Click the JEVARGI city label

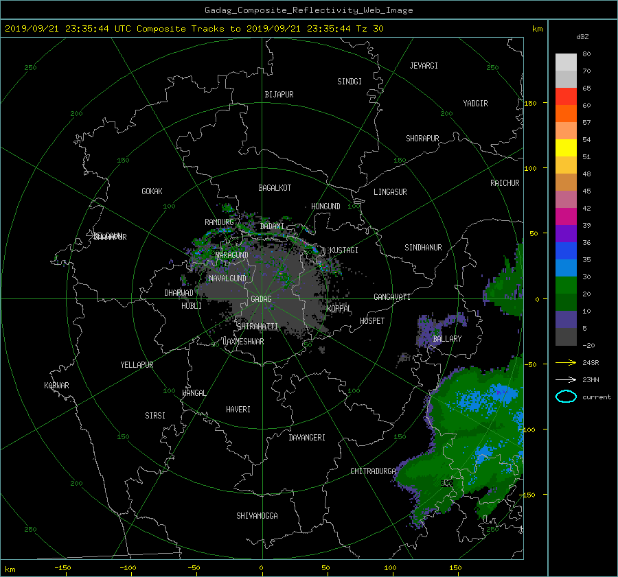pyautogui.click(x=424, y=66)
